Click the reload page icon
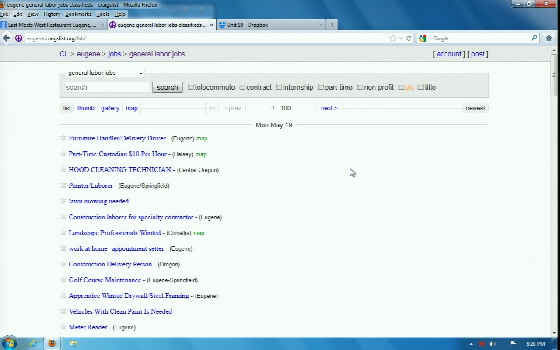560x350 pixels. pyautogui.click(x=409, y=38)
